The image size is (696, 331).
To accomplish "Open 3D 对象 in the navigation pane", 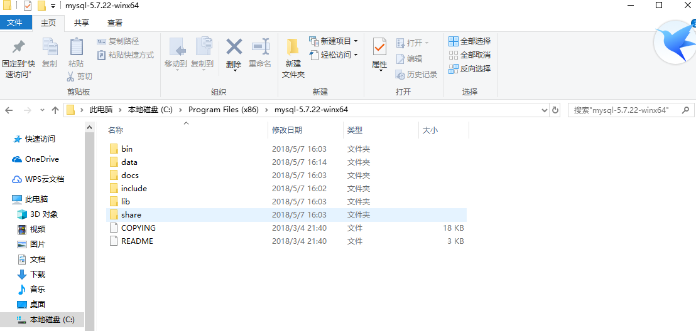I will tap(38, 214).
